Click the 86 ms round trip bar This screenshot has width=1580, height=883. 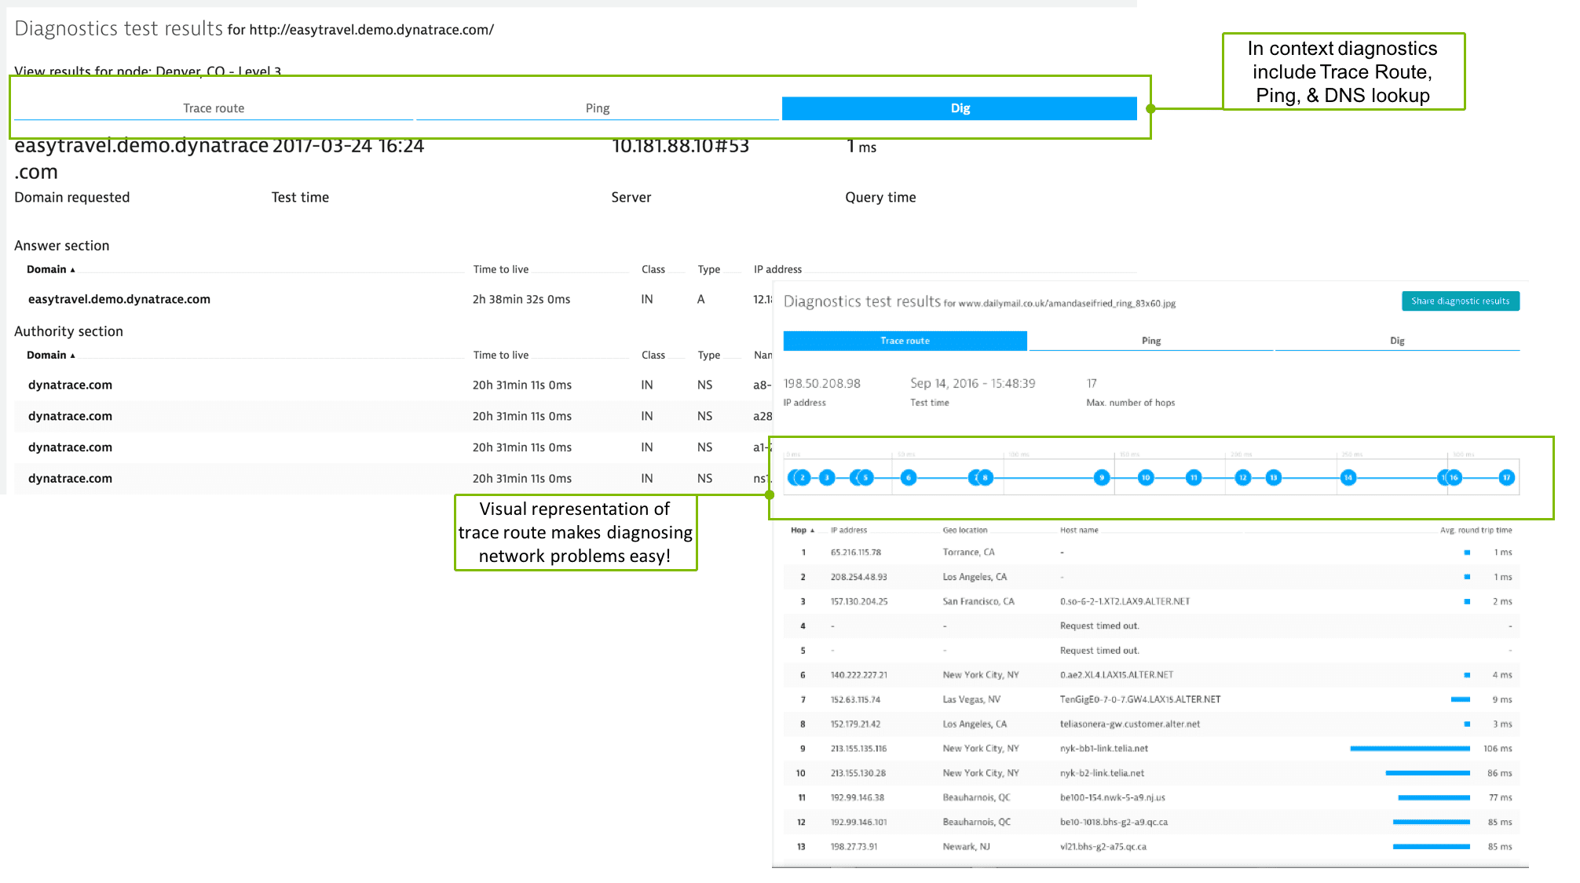(1428, 773)
